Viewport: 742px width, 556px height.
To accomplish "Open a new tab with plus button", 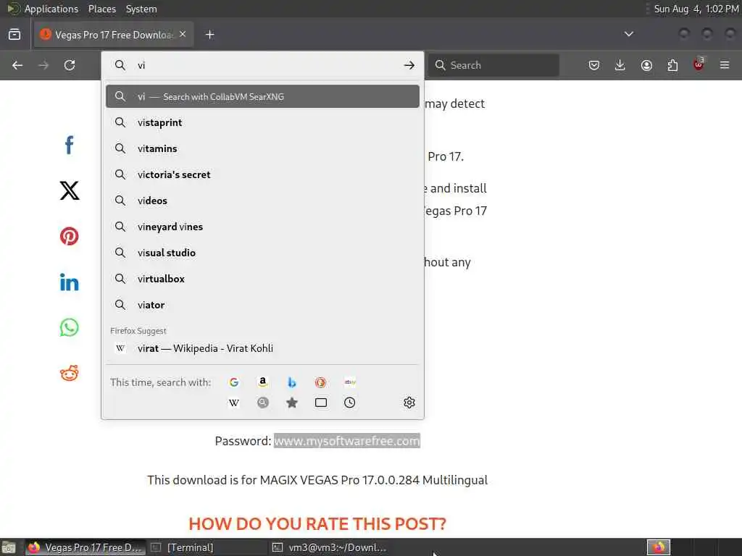I will [210, 35].
